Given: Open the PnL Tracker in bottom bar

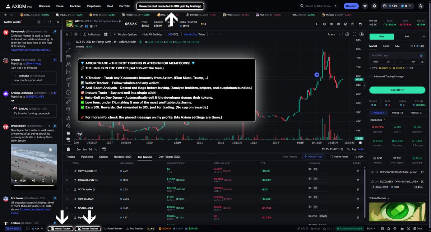Looking at the screenshot, I should [134, 228].
